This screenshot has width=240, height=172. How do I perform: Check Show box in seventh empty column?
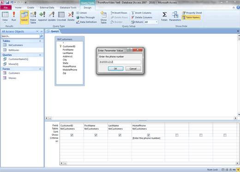click(x=225, y=135)
